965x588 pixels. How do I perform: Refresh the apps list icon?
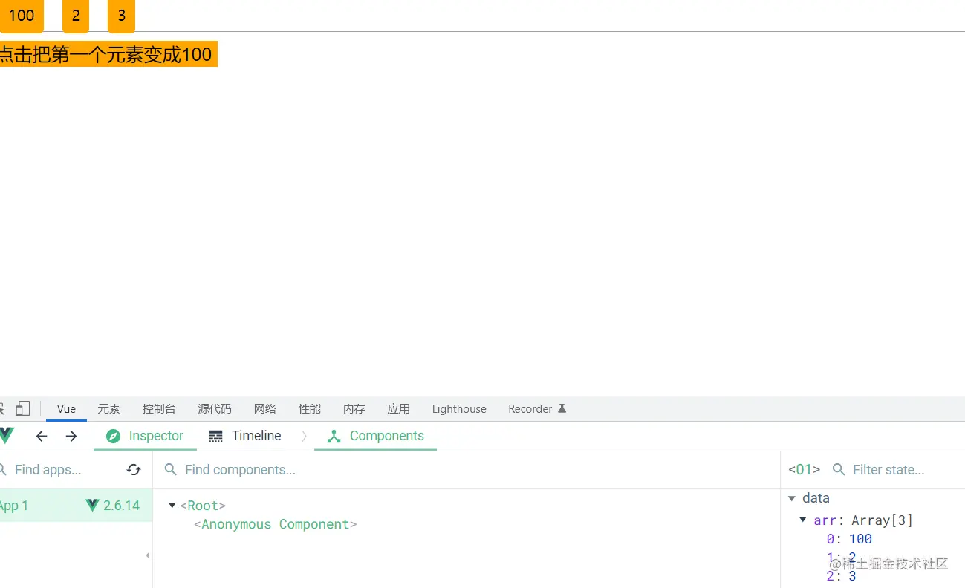(x=134, y=470)
